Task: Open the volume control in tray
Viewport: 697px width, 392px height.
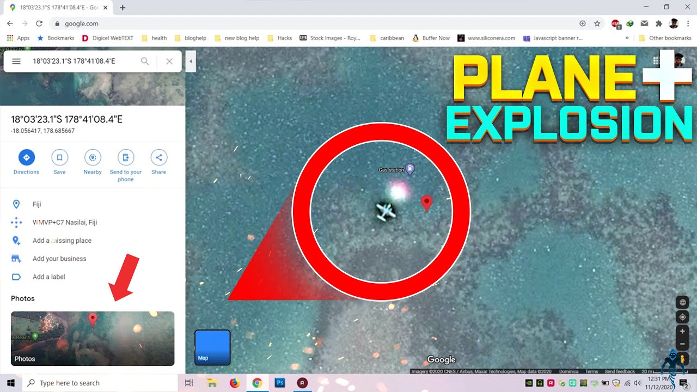Action: click(x=638, y=383)
